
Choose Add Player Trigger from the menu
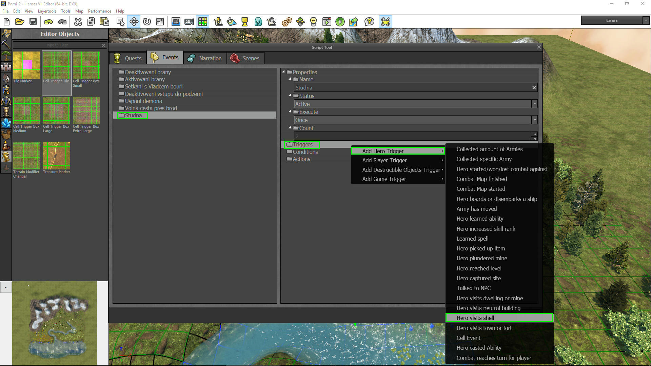pyautogui.click(x=398, y=160)
